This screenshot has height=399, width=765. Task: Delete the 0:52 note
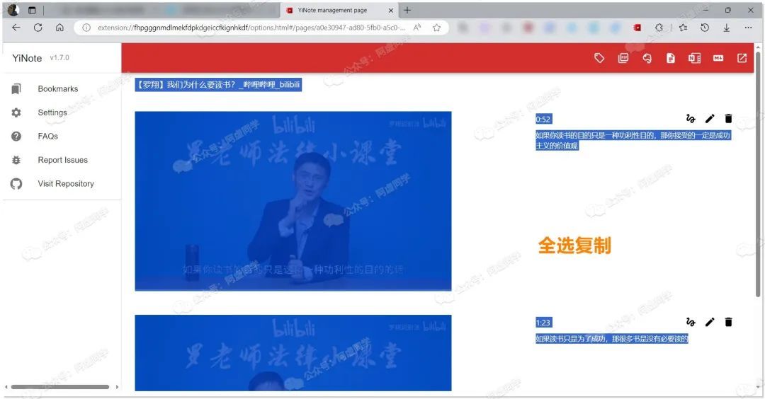coord(728,118)
